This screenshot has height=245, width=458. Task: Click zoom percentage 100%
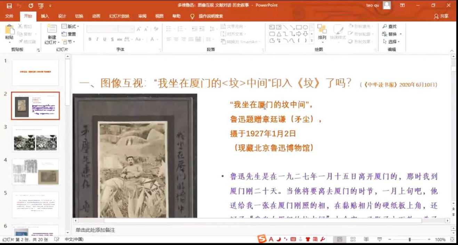point(440,239)
